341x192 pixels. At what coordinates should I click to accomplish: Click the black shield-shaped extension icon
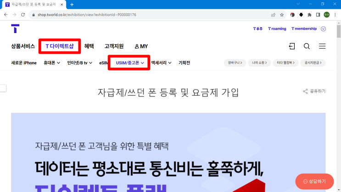[x=301, y=15]
